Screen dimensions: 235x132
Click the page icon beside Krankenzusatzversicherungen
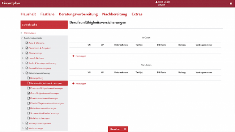coord(29,98)
